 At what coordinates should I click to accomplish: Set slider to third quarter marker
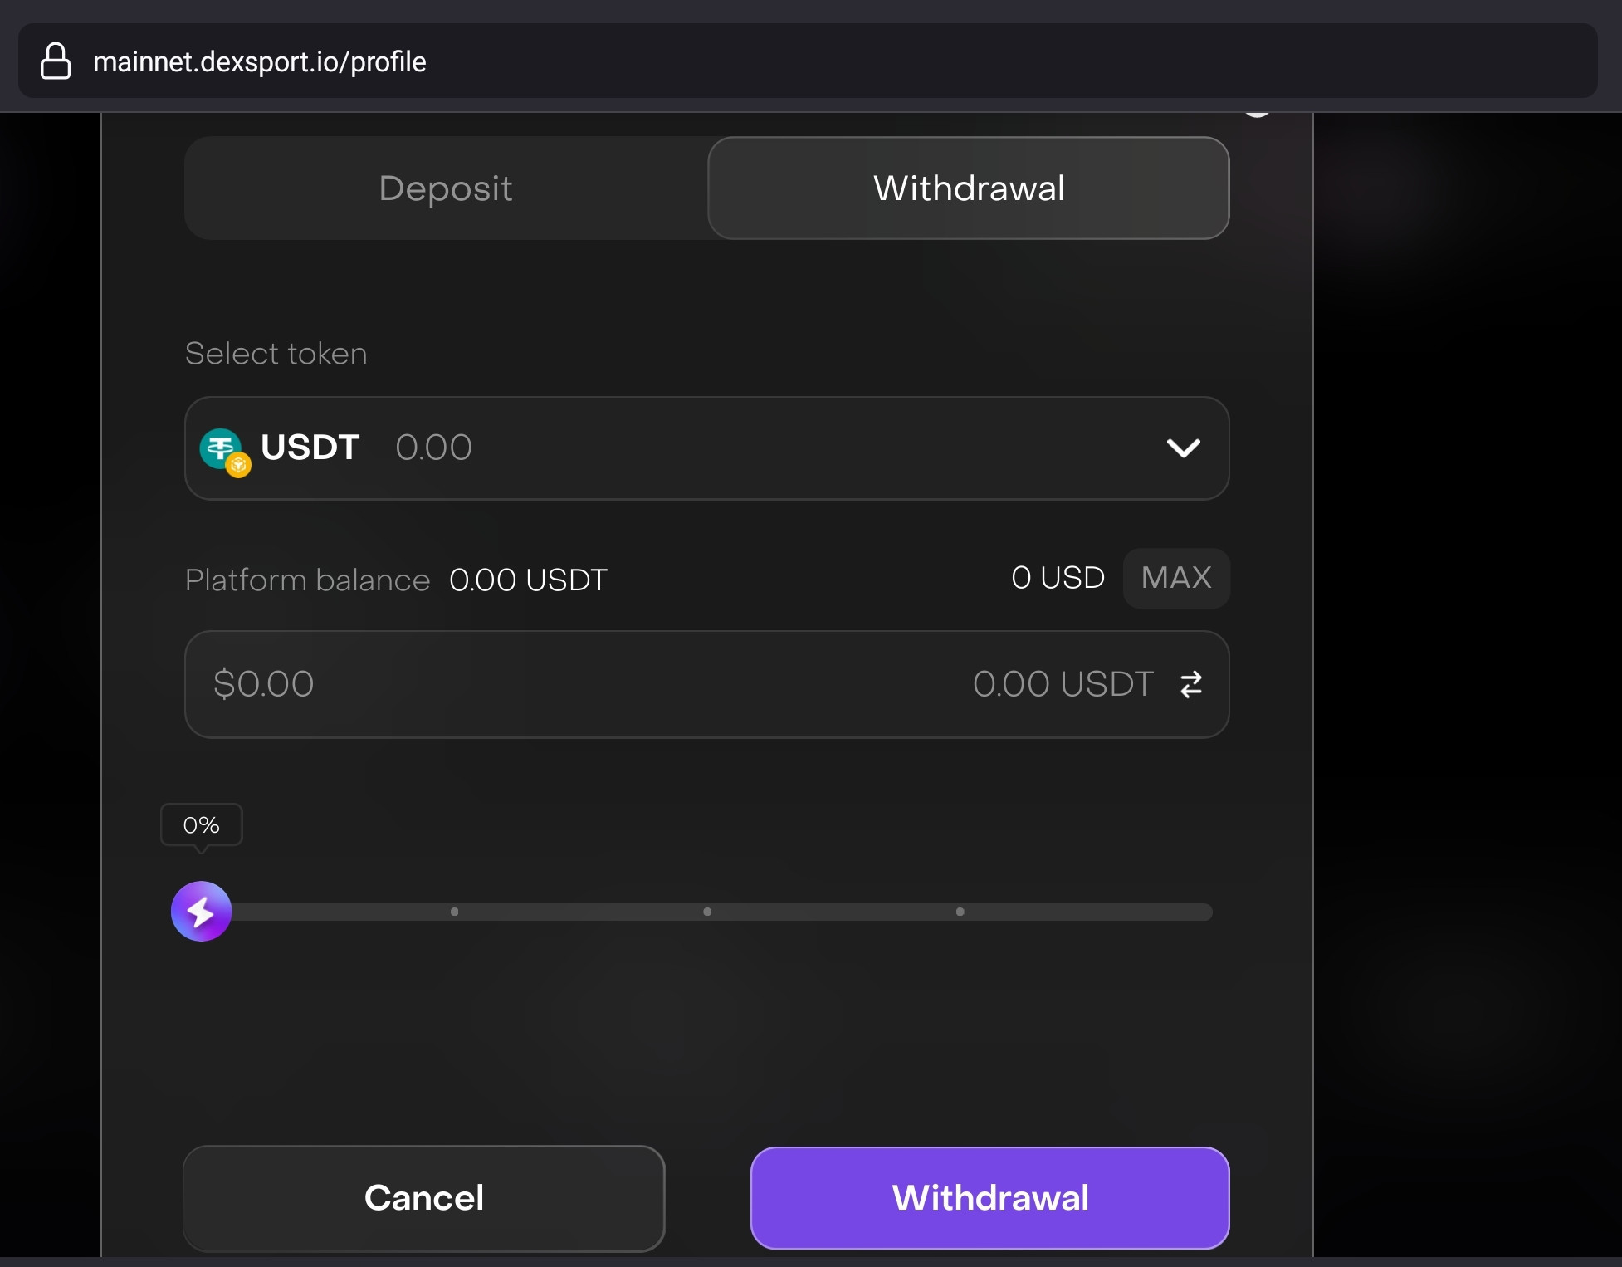[960, 912]
